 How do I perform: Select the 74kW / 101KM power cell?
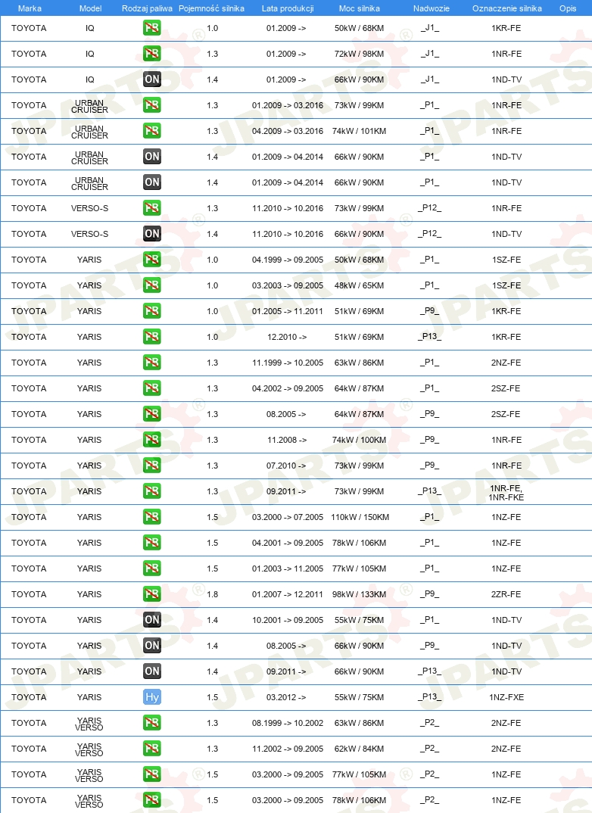point(360,131)
